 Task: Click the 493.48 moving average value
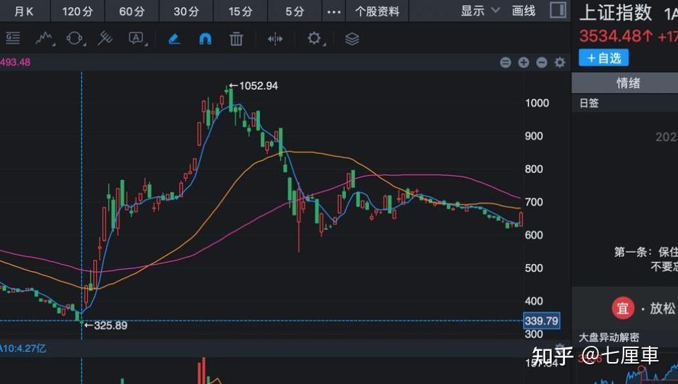click(15, 62)
